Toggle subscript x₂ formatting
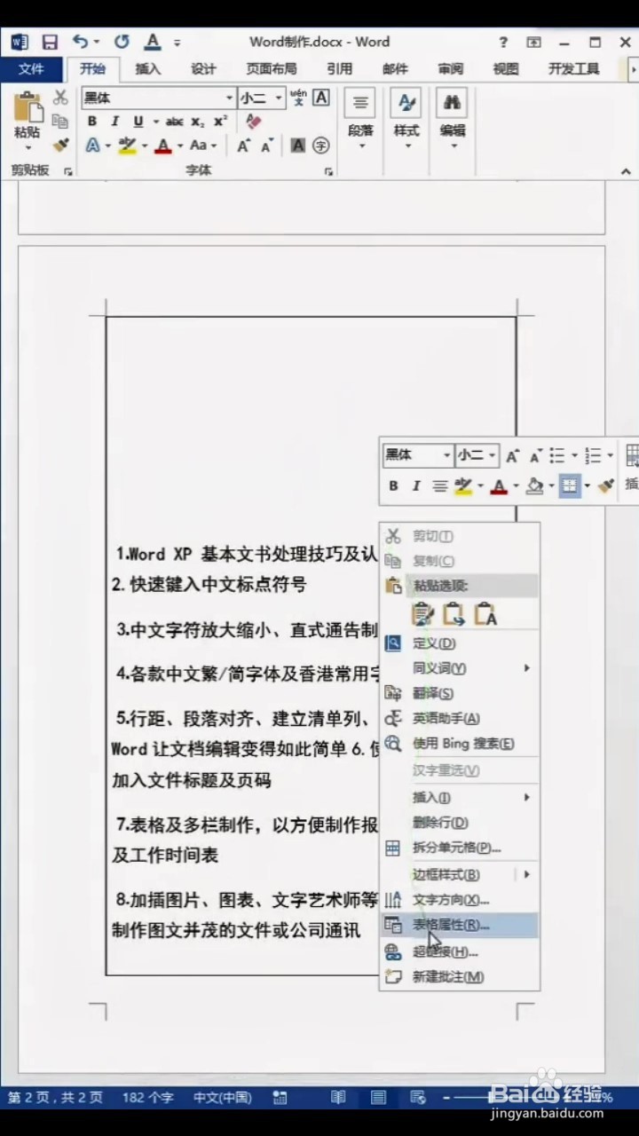This screenshot has width=639, height=1136. pyautogui.click(x=197, y=122)
